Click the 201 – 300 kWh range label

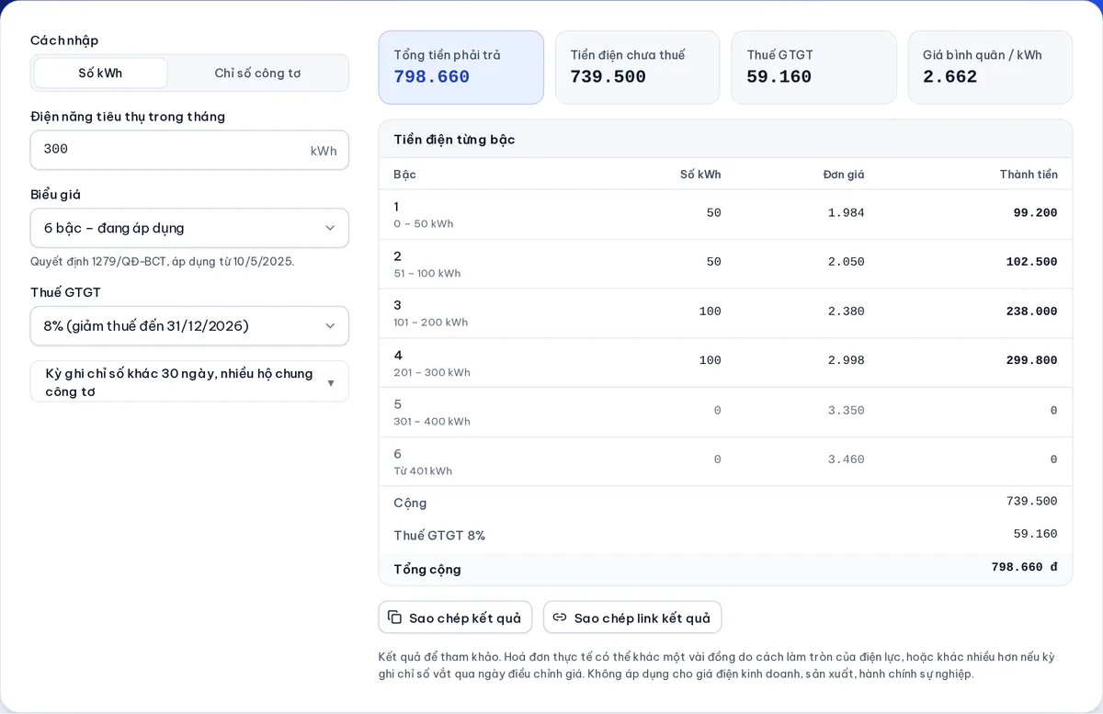(x=432, y=372)
